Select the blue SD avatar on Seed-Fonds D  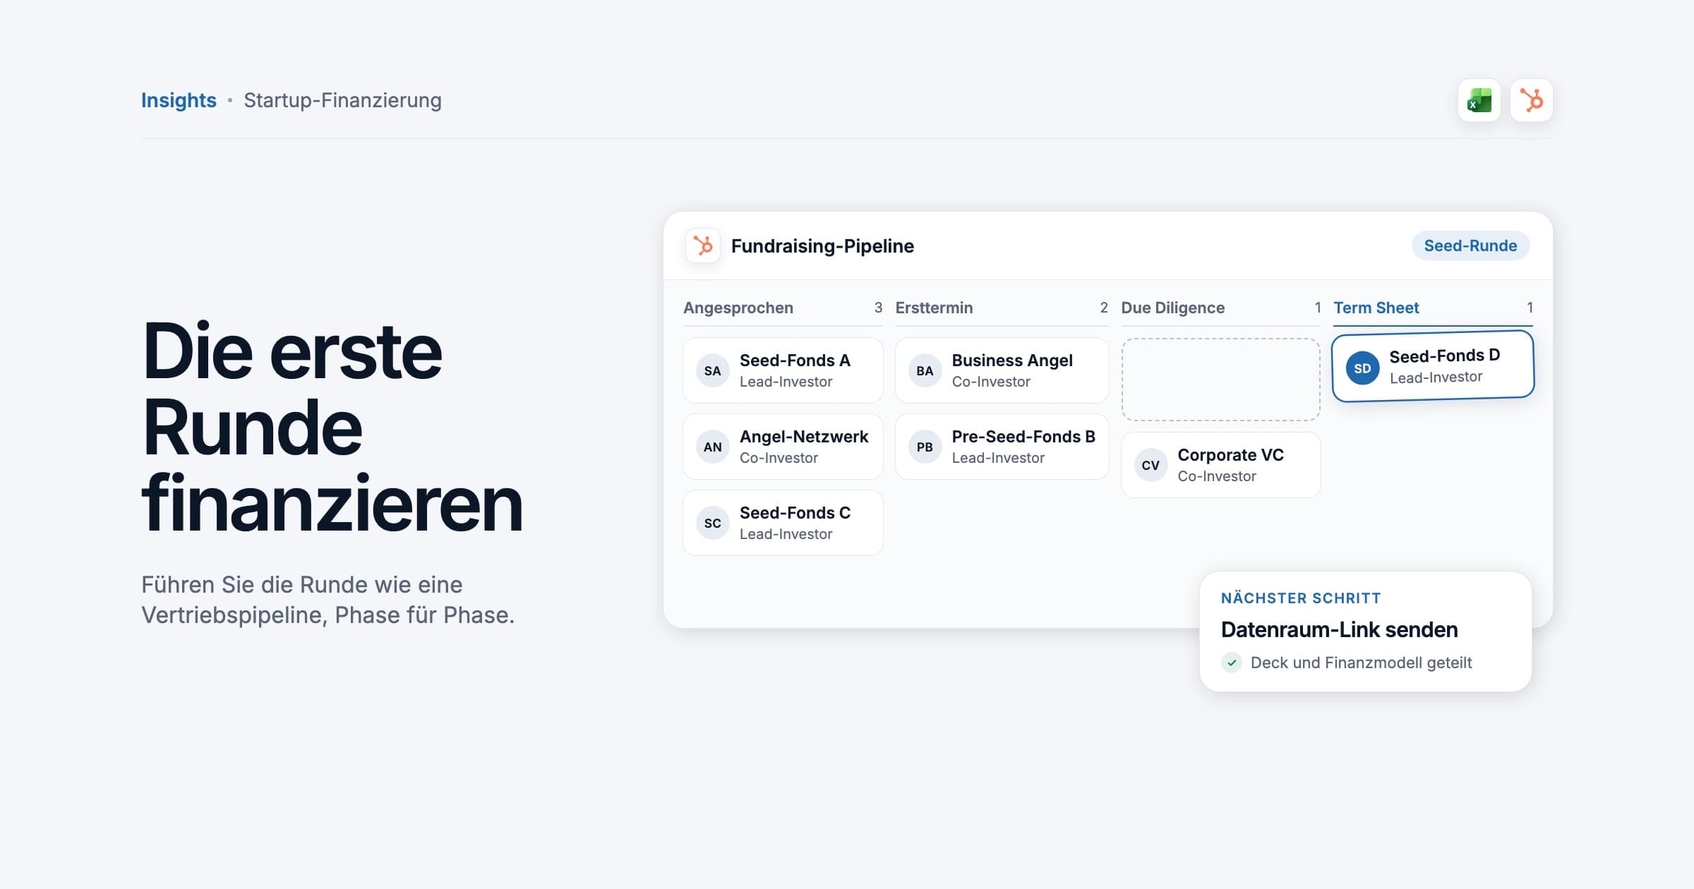(1362, 368)
